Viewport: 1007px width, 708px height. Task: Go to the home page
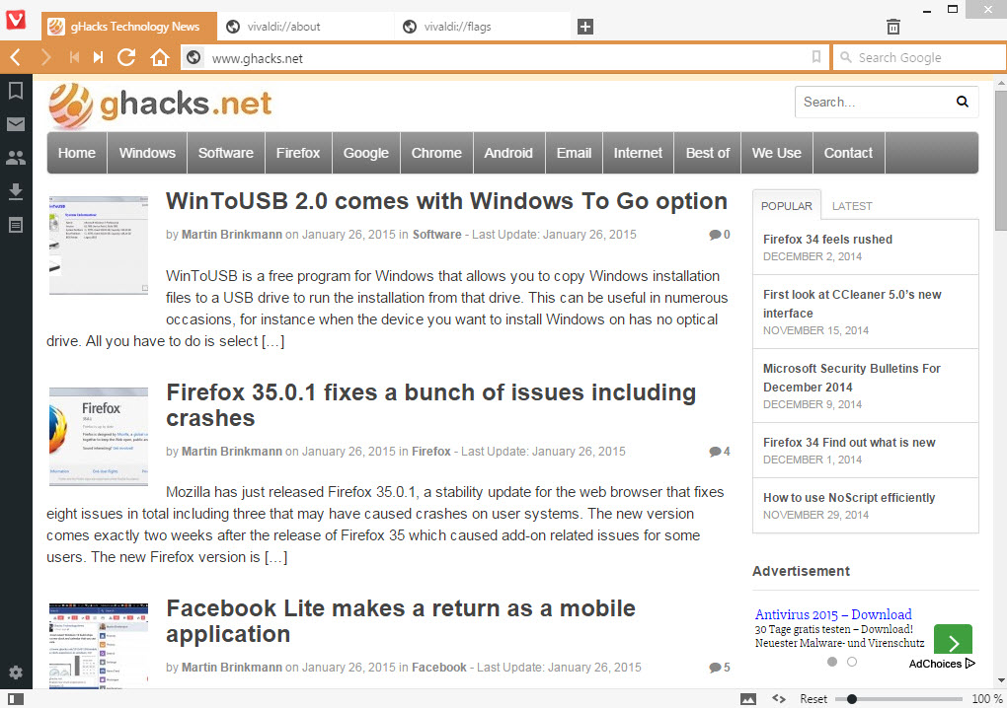pos(159,58)
